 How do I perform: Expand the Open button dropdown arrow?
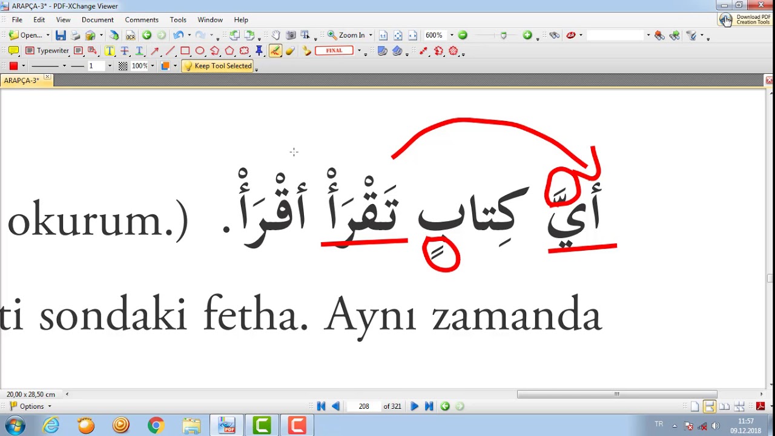point(48,35)
